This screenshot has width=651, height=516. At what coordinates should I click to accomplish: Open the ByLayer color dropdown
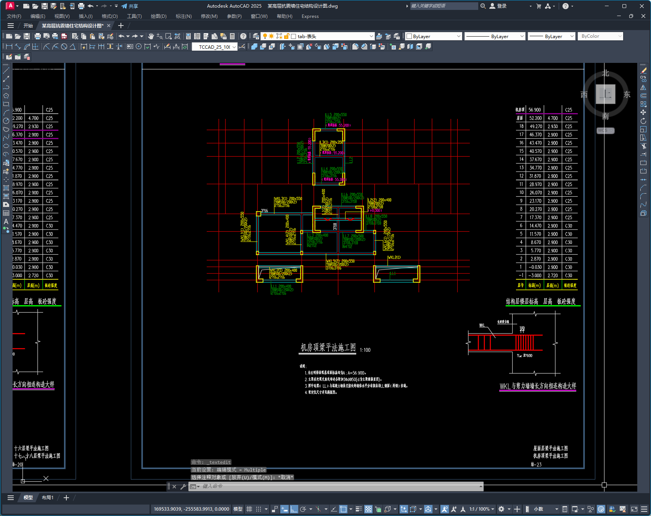[458, 36]
